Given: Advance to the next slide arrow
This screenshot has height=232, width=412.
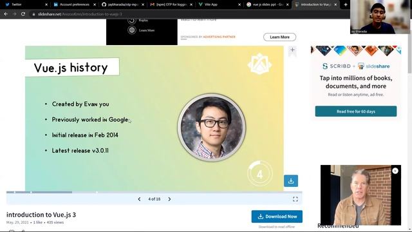Looking at the screenshot, I should pos(169,199).
